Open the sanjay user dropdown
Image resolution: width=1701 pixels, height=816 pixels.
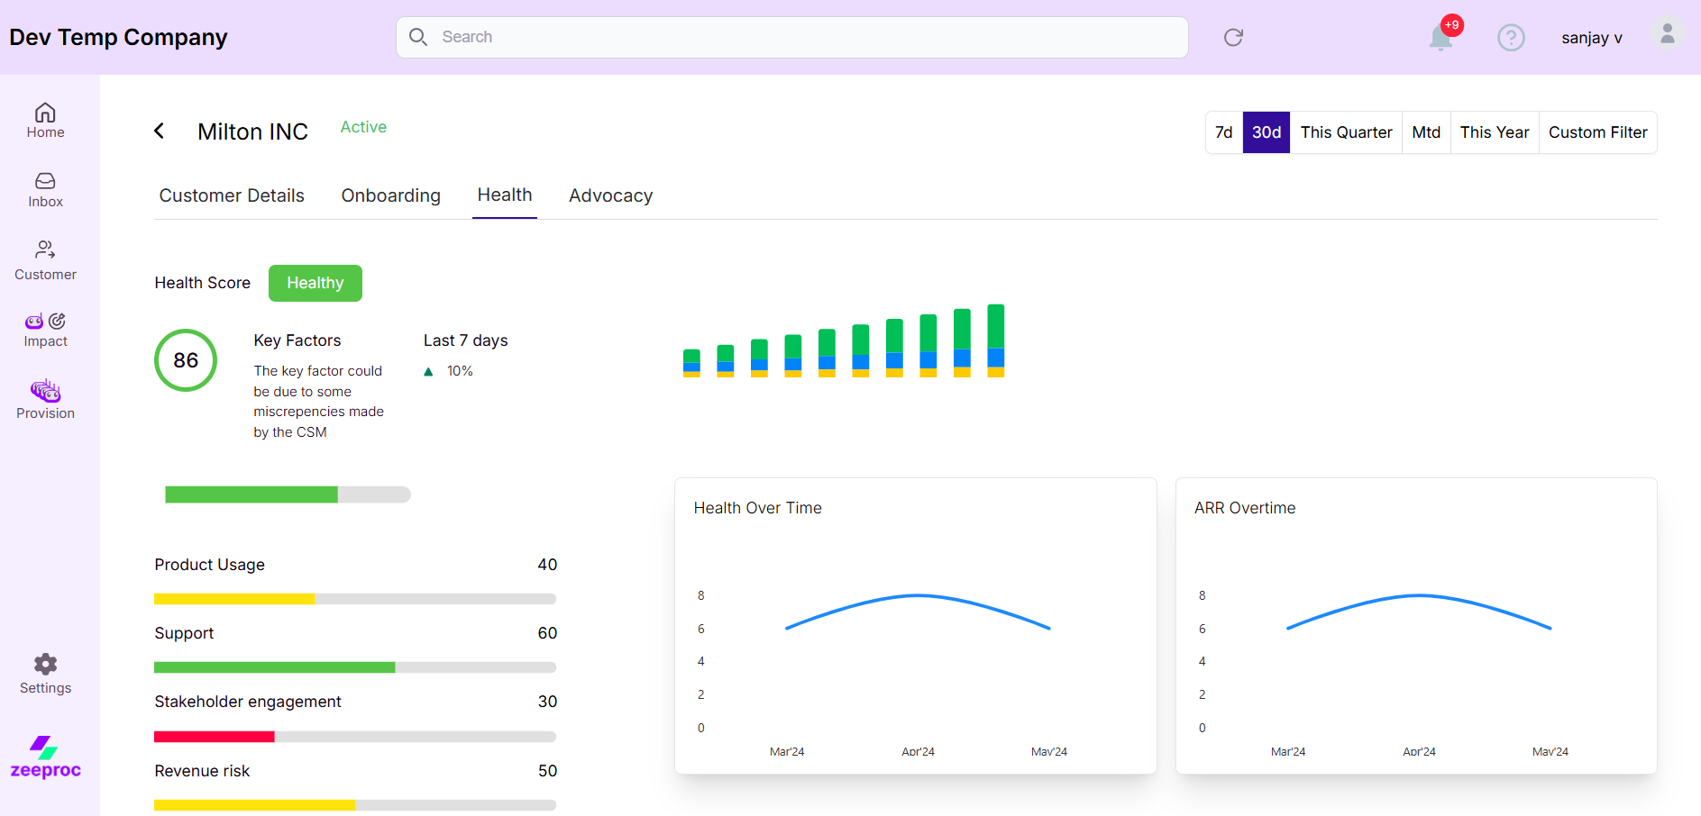[x=1591, y=38]
